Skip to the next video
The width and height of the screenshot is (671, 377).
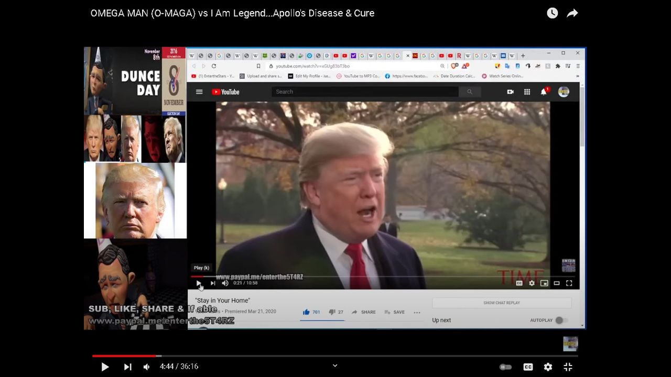(127, 367)
